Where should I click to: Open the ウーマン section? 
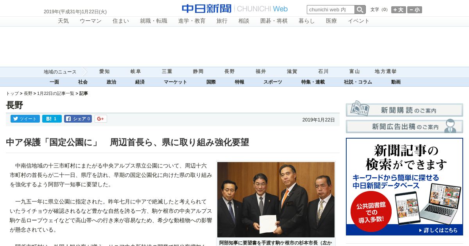click(x=91, y=21)
